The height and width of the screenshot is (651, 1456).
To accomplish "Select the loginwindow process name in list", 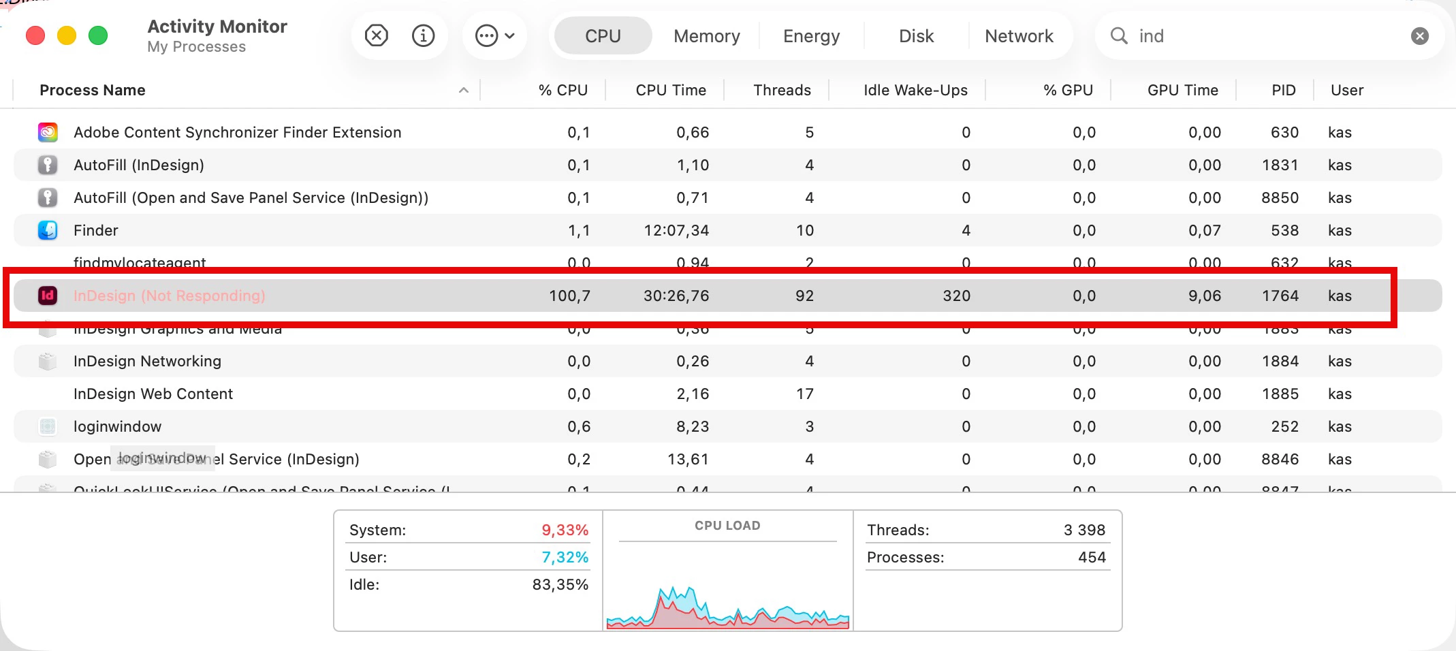I will (117, 426).
